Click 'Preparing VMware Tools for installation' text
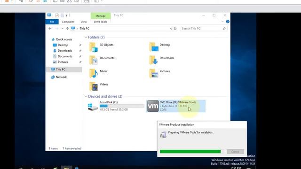Screen dimensions: 301x169 pyautogui.click(x=191, y=132)
